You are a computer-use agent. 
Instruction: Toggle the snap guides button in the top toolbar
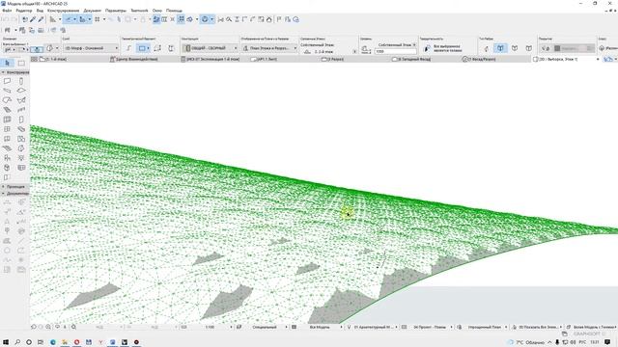coord(82,19)
